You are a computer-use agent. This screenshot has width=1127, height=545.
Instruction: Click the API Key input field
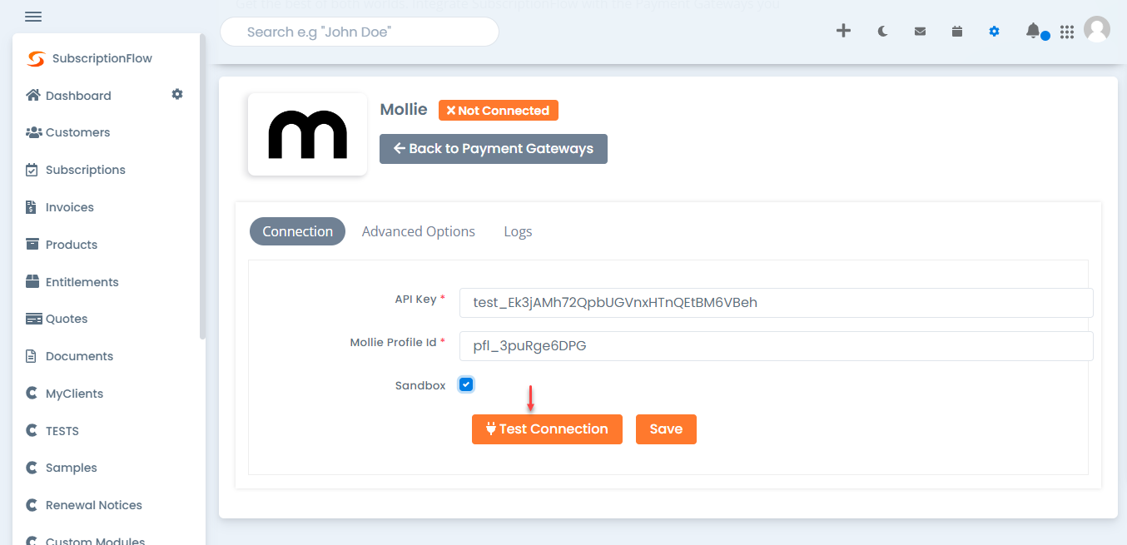(776, 303)
